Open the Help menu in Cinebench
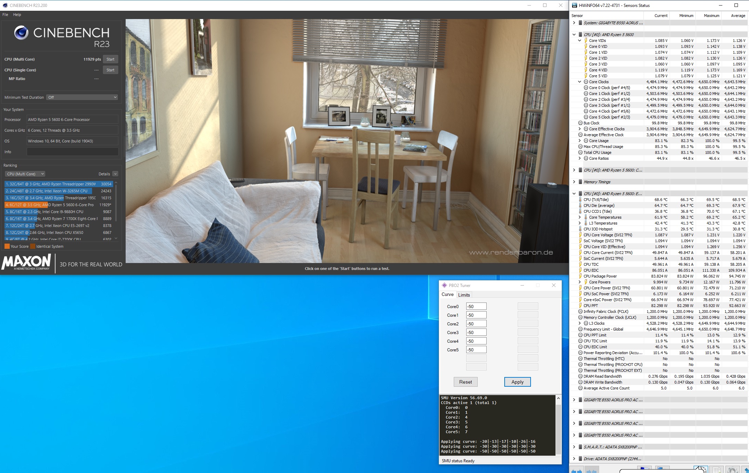Image resolution: width=749 pixels, height=473 pixels. click(17, 15)
